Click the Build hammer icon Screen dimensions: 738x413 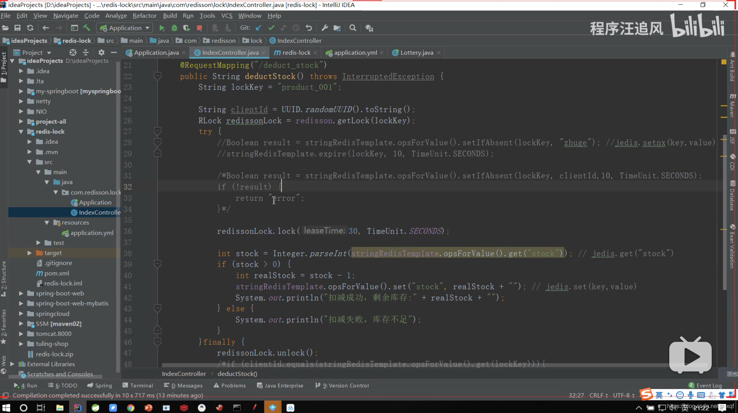click(87, 28)
